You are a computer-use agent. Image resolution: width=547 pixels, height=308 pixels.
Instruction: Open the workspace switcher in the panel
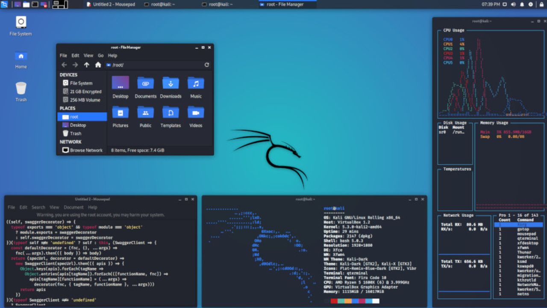pyautogui.click(x=61, y=4)
